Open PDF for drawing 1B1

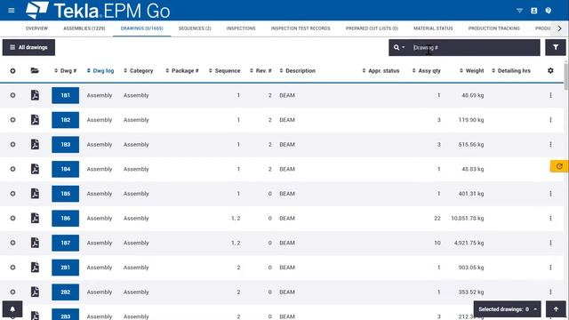(35, 95)
